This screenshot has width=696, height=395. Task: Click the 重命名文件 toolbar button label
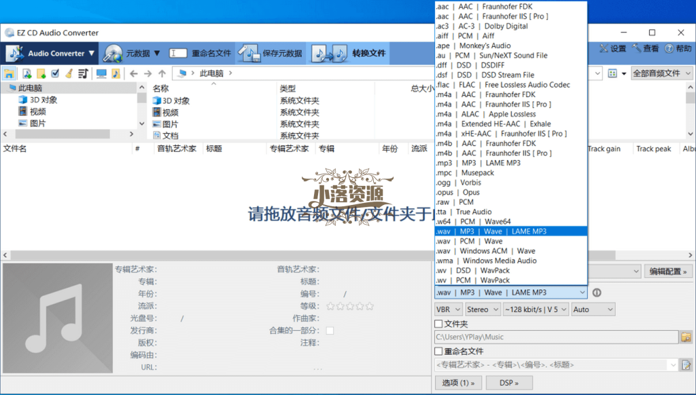coord(211,53)
